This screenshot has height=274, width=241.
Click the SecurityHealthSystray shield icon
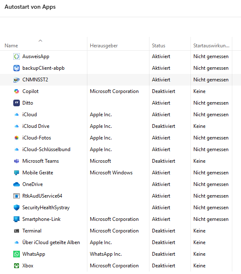point(17,208)
